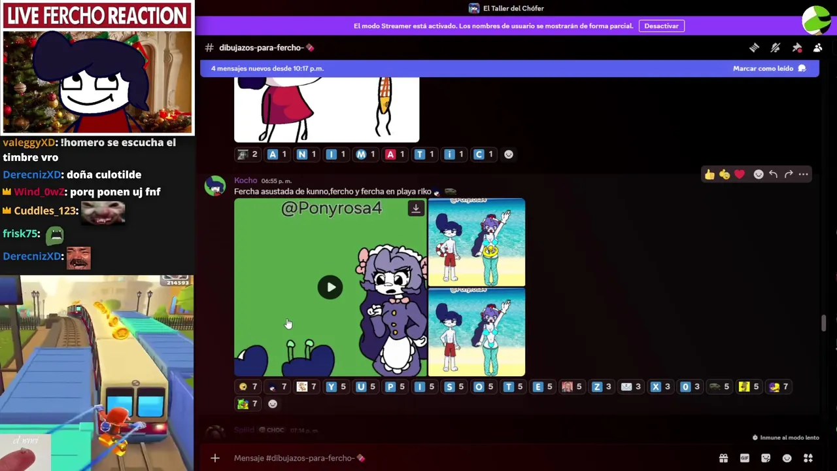Open the emoji picker in message bar
Image resolution: width=837 pixels, height=471 pixels.
[x=787, y=458]
